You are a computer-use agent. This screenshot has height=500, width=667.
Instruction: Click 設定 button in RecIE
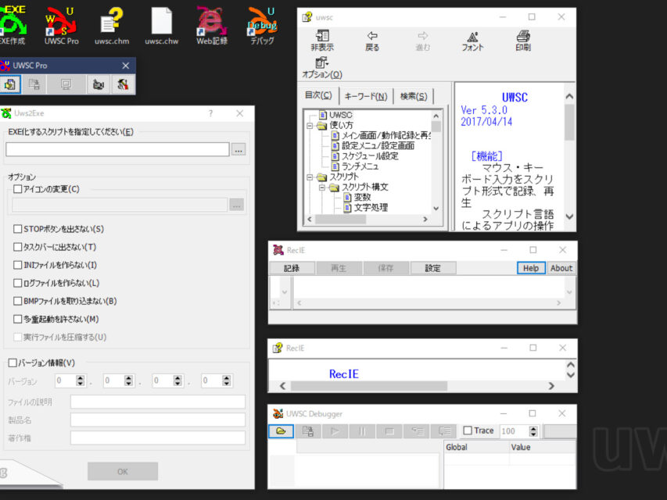point(432,268)
